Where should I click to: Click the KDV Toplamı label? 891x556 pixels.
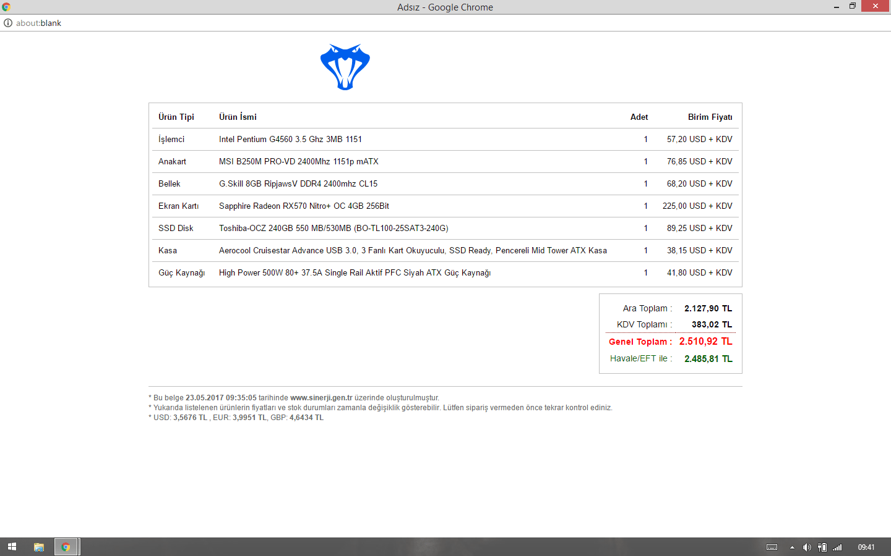[644, 324]
